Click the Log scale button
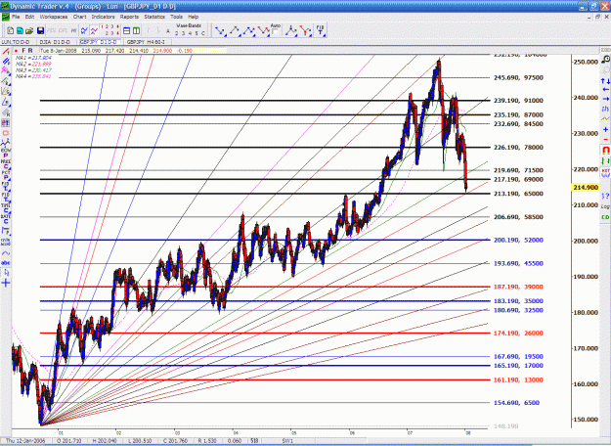The width and height of the screenshot is (611, 446). click(x=605, y=206)
